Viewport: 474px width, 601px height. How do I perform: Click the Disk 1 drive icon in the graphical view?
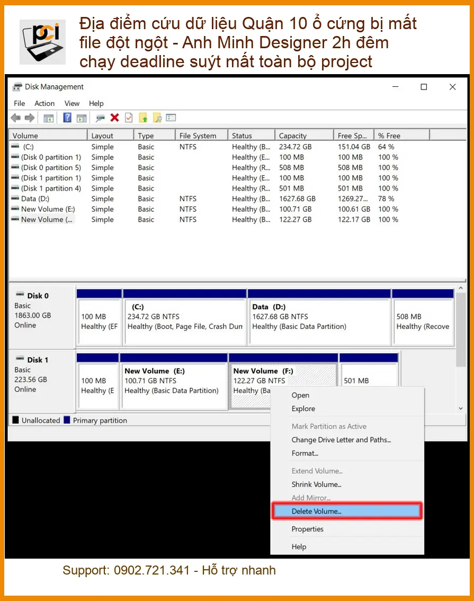(x=20, y=358)
